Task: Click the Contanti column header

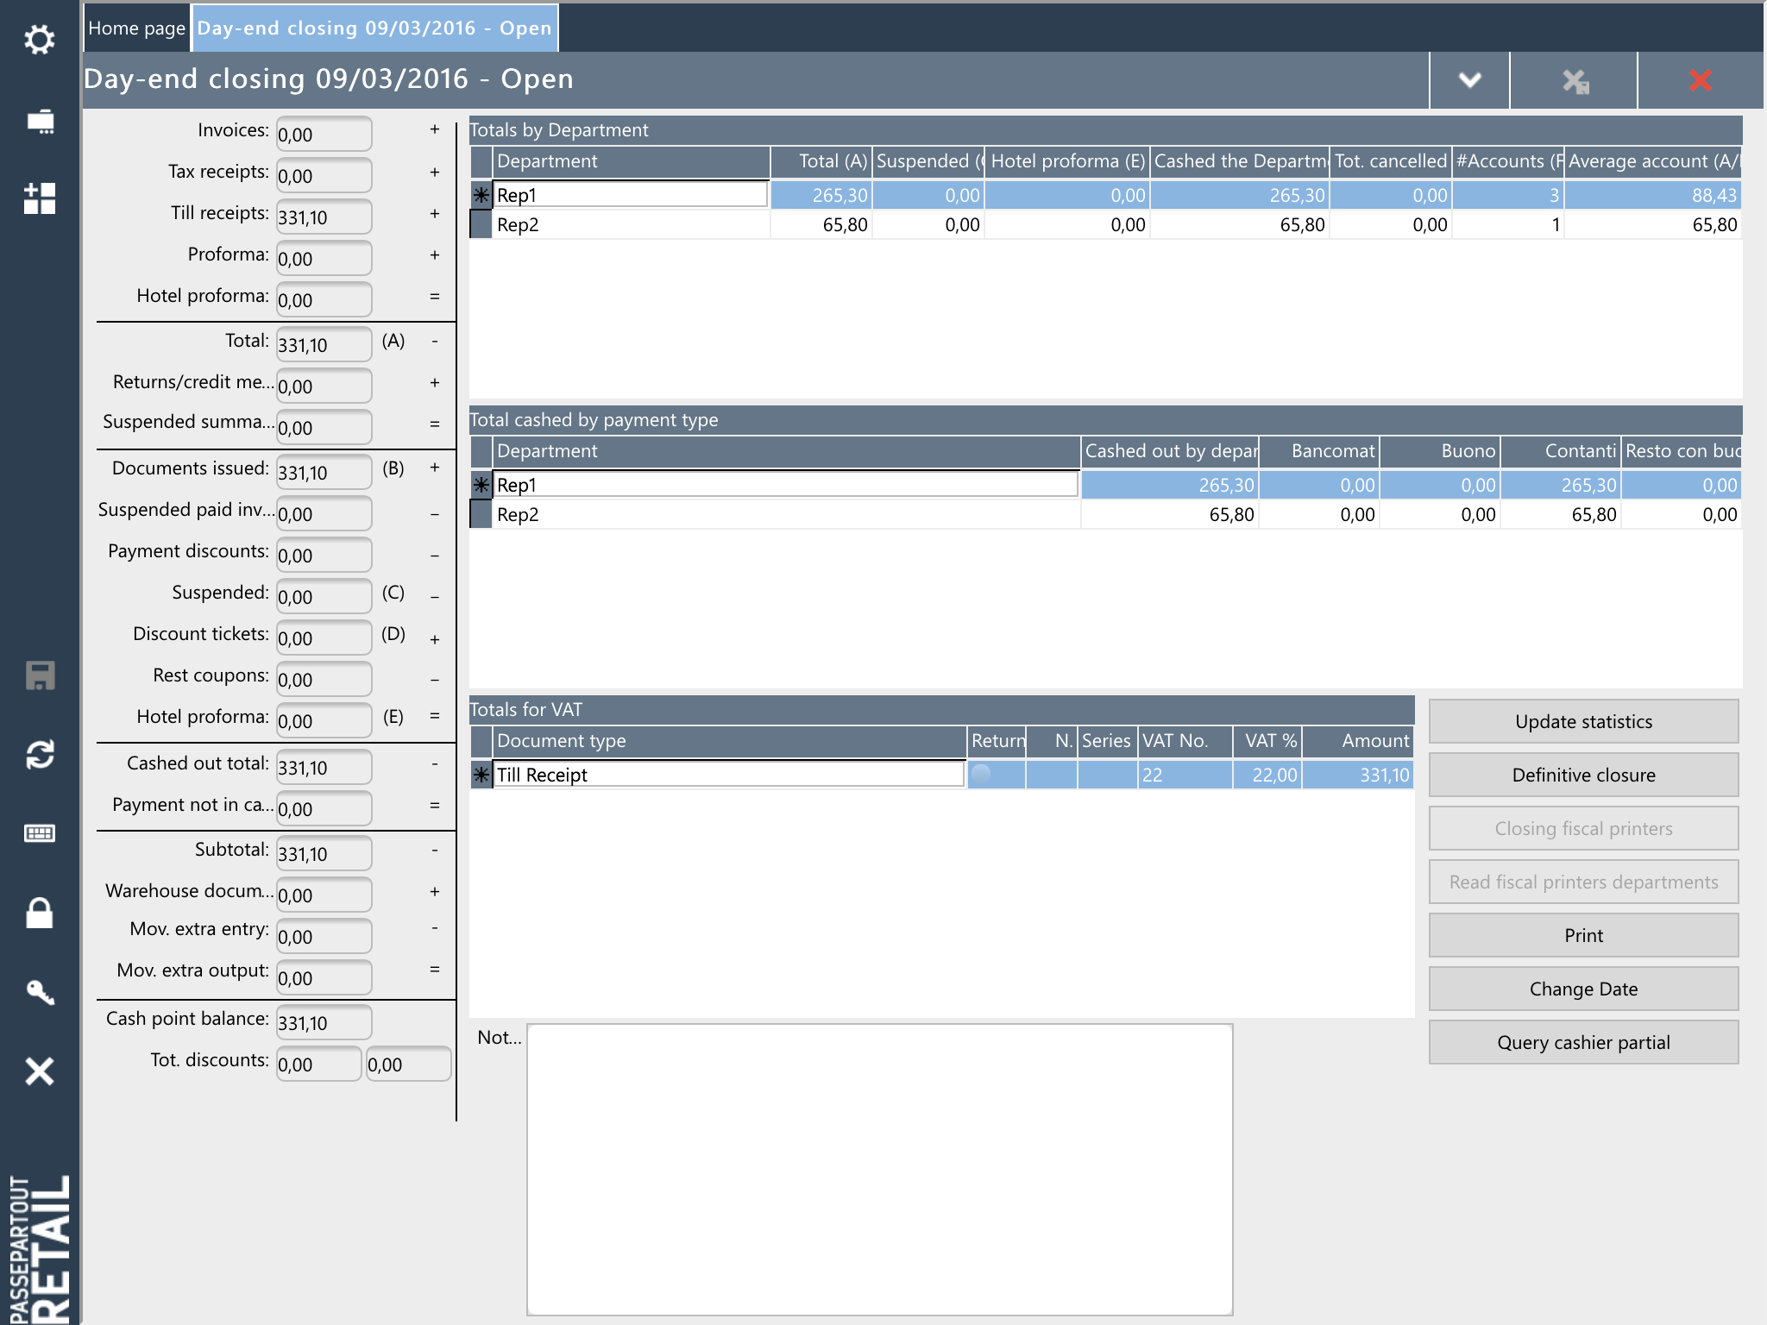Action: (x=1561, y=451)
